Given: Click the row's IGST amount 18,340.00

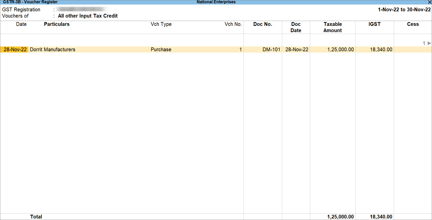Looking at the screenshot, I should [x=381, y=49].
